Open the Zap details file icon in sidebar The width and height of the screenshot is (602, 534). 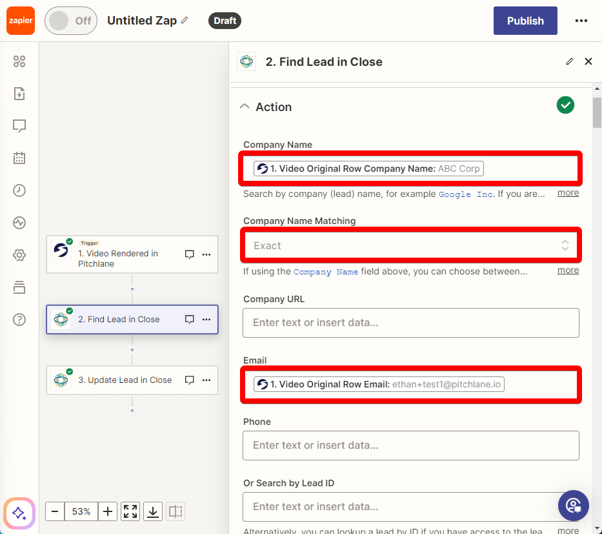19,94
